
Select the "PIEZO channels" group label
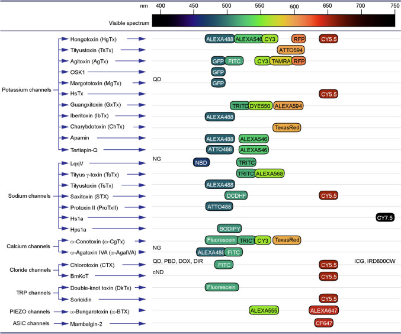pos(30,311)
